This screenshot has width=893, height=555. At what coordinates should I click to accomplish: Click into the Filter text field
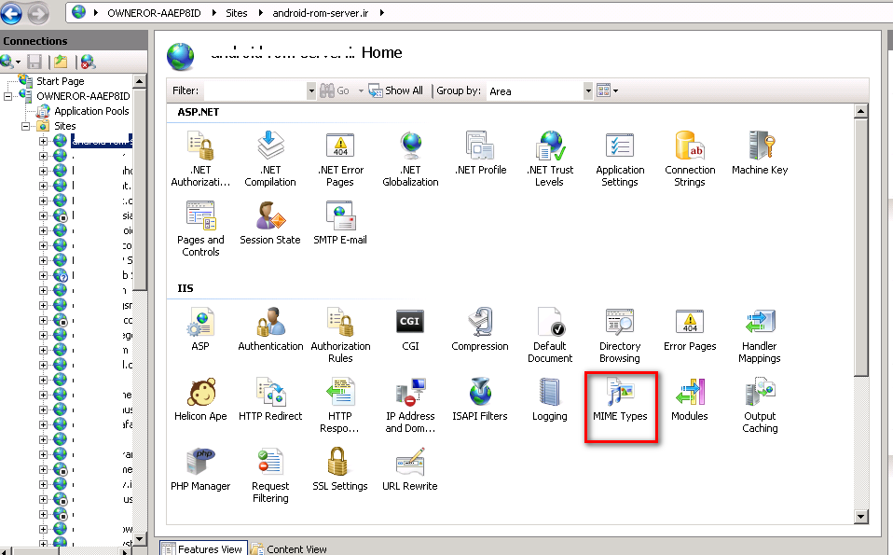pos(254,91)
